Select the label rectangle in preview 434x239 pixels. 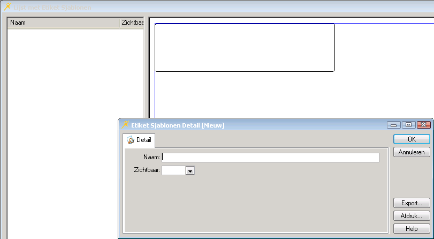tap(245, 48)
